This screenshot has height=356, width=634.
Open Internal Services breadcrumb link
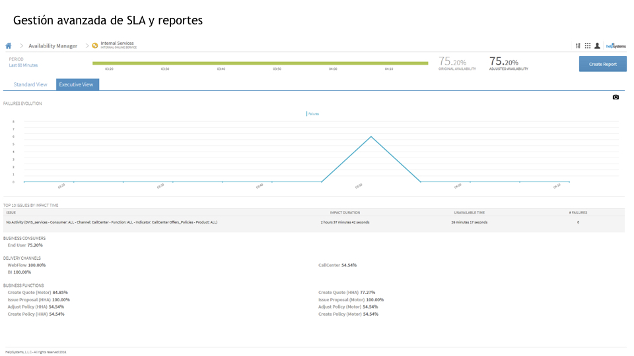pyautogui.click(x=118, y=45)
